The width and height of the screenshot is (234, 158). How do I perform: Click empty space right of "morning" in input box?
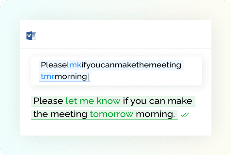144,77
